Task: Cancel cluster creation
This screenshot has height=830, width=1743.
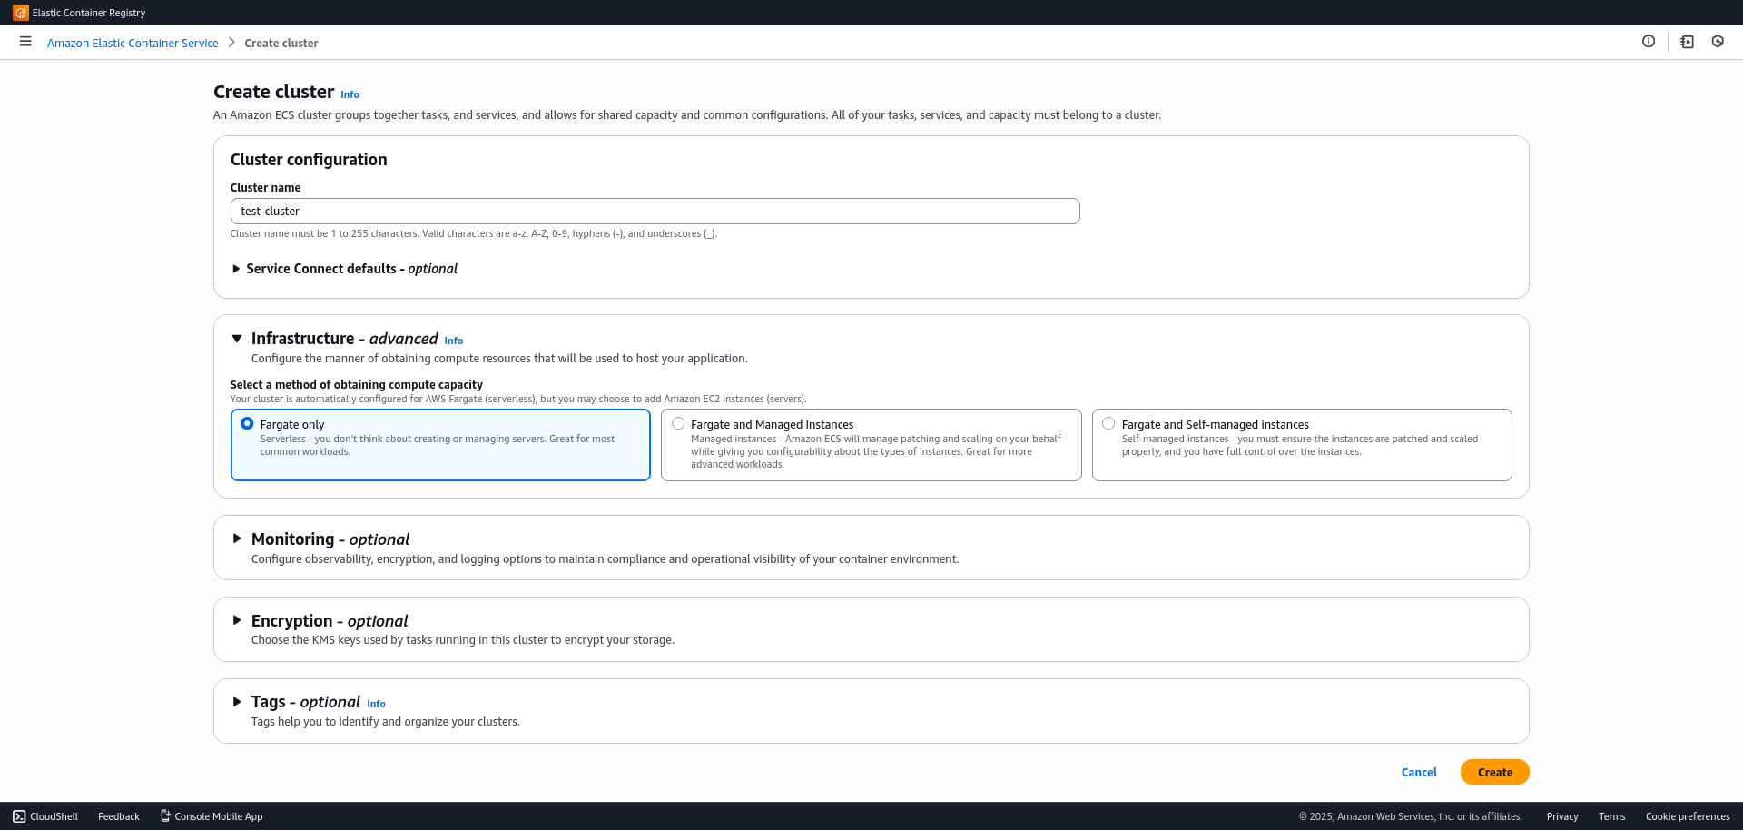Action: (x=1419, y=772)
